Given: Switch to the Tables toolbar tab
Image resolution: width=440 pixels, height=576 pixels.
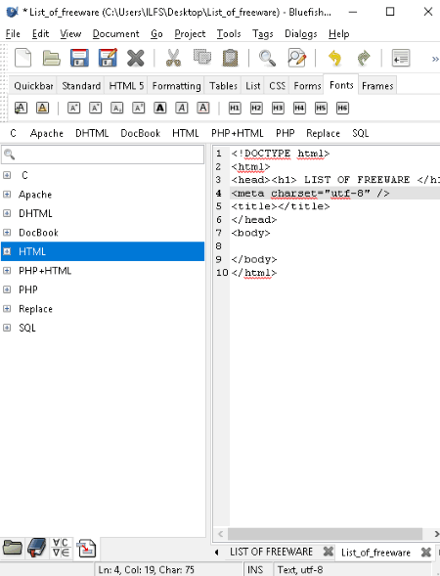Looking at the screenshot, I should (x=223, y=86).
